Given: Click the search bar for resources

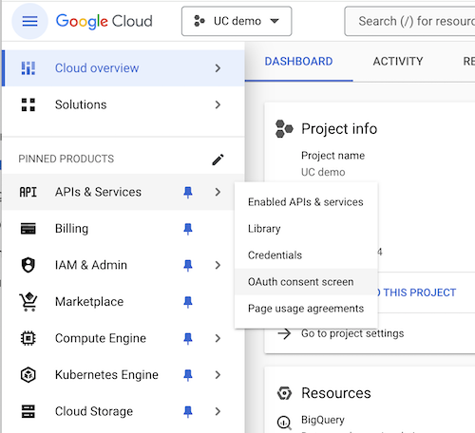Looking at the screenshot, I should click(409, 21).
